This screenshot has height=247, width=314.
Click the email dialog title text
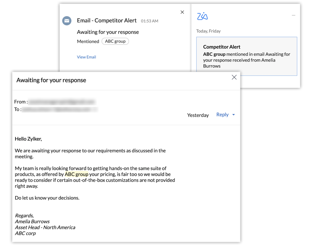[x=51, y=80]
